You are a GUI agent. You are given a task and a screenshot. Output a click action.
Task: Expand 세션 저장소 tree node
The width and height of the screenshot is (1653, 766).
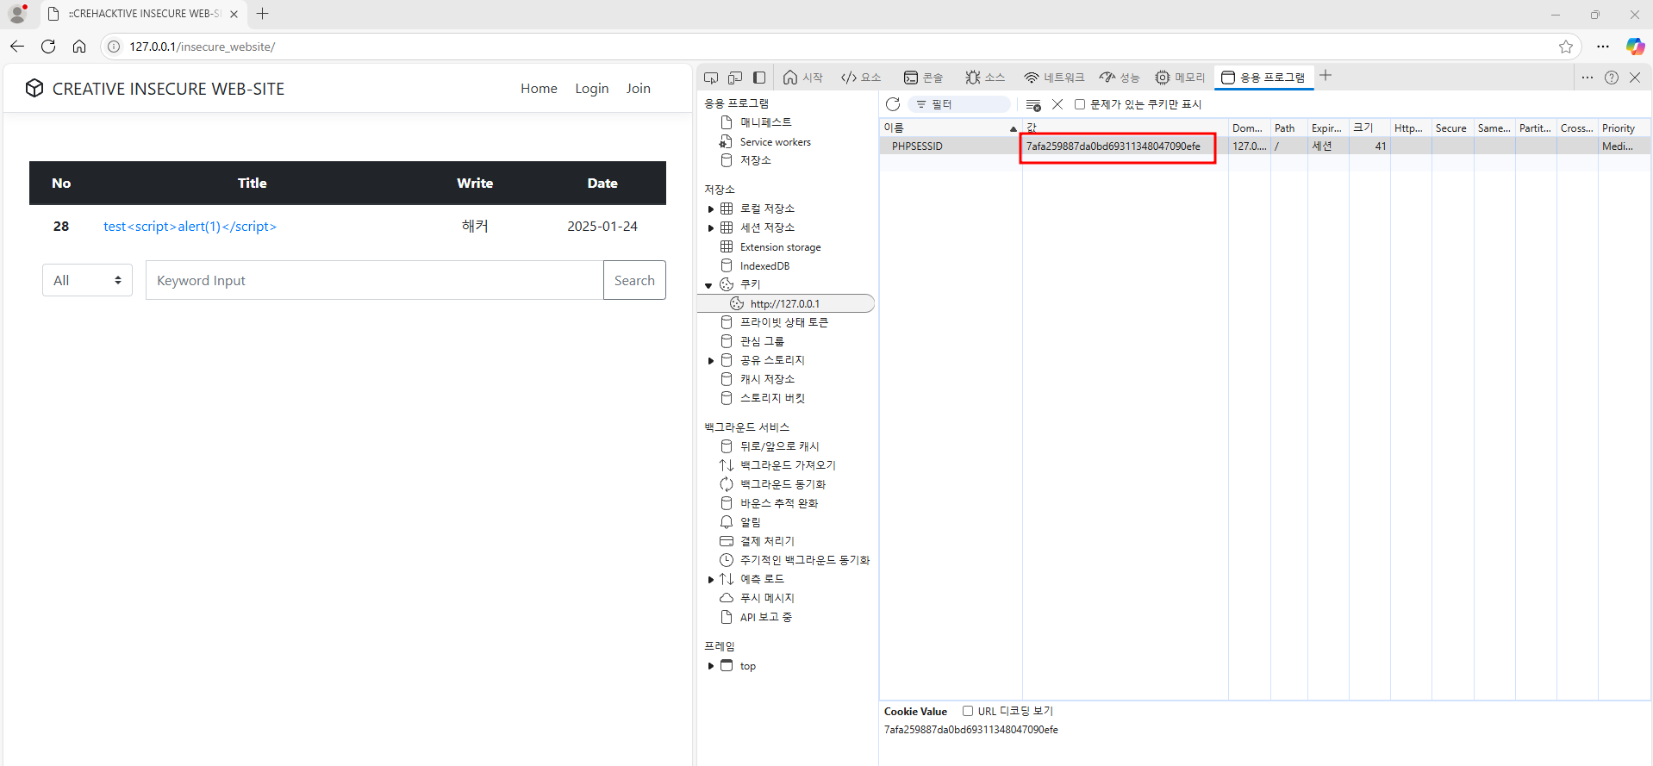point(711,227)
